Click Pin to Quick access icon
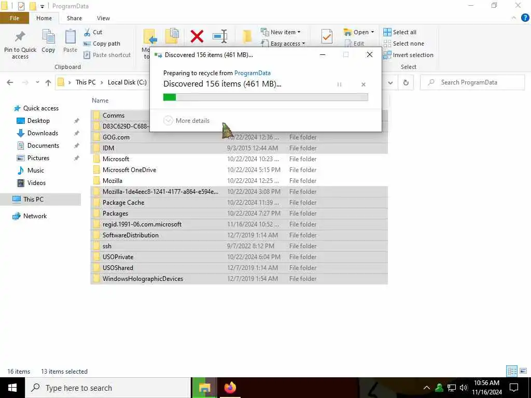The image size is (531, 398). (20, 37)
